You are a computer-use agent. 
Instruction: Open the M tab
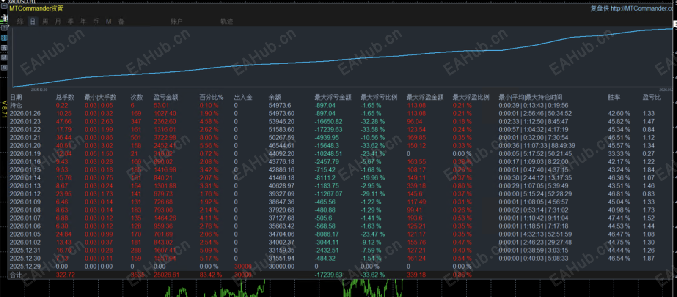tap(109, 21)
